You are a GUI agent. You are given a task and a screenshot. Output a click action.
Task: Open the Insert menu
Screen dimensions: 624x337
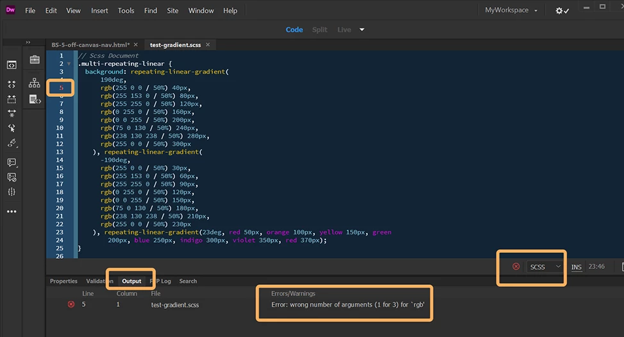(99, 11)
